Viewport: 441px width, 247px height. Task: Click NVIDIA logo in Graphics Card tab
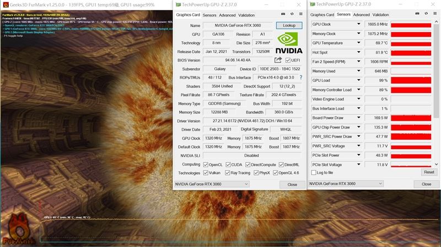pyautogui.click(x=288, y=43)
